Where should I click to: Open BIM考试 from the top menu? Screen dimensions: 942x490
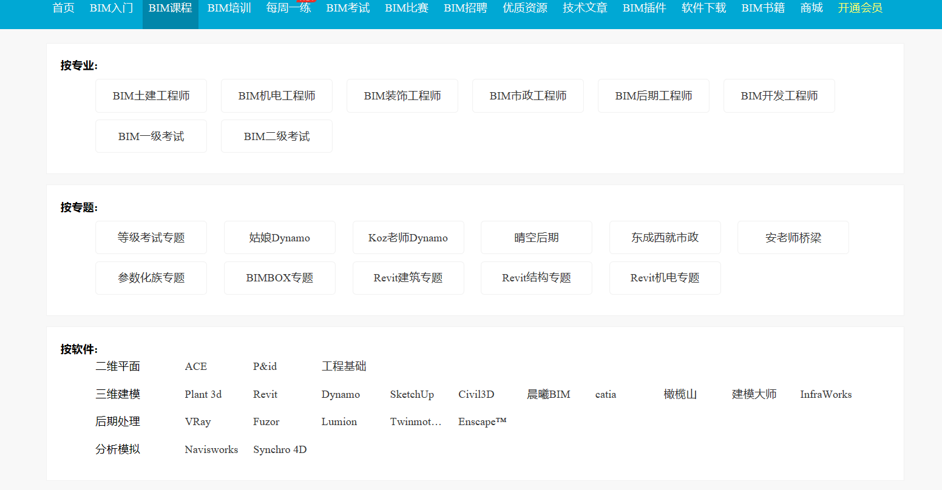[348, 8]
